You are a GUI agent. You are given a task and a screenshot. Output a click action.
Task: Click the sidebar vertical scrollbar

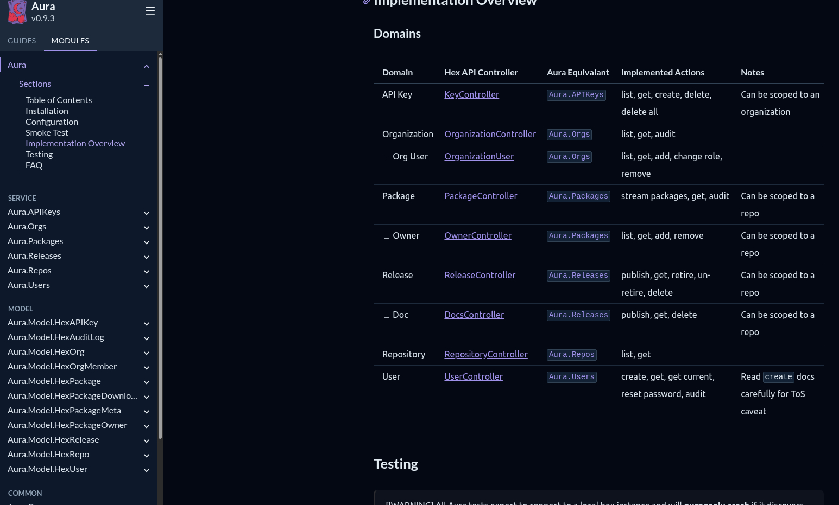pyautogui.click(x=160, y=244)
